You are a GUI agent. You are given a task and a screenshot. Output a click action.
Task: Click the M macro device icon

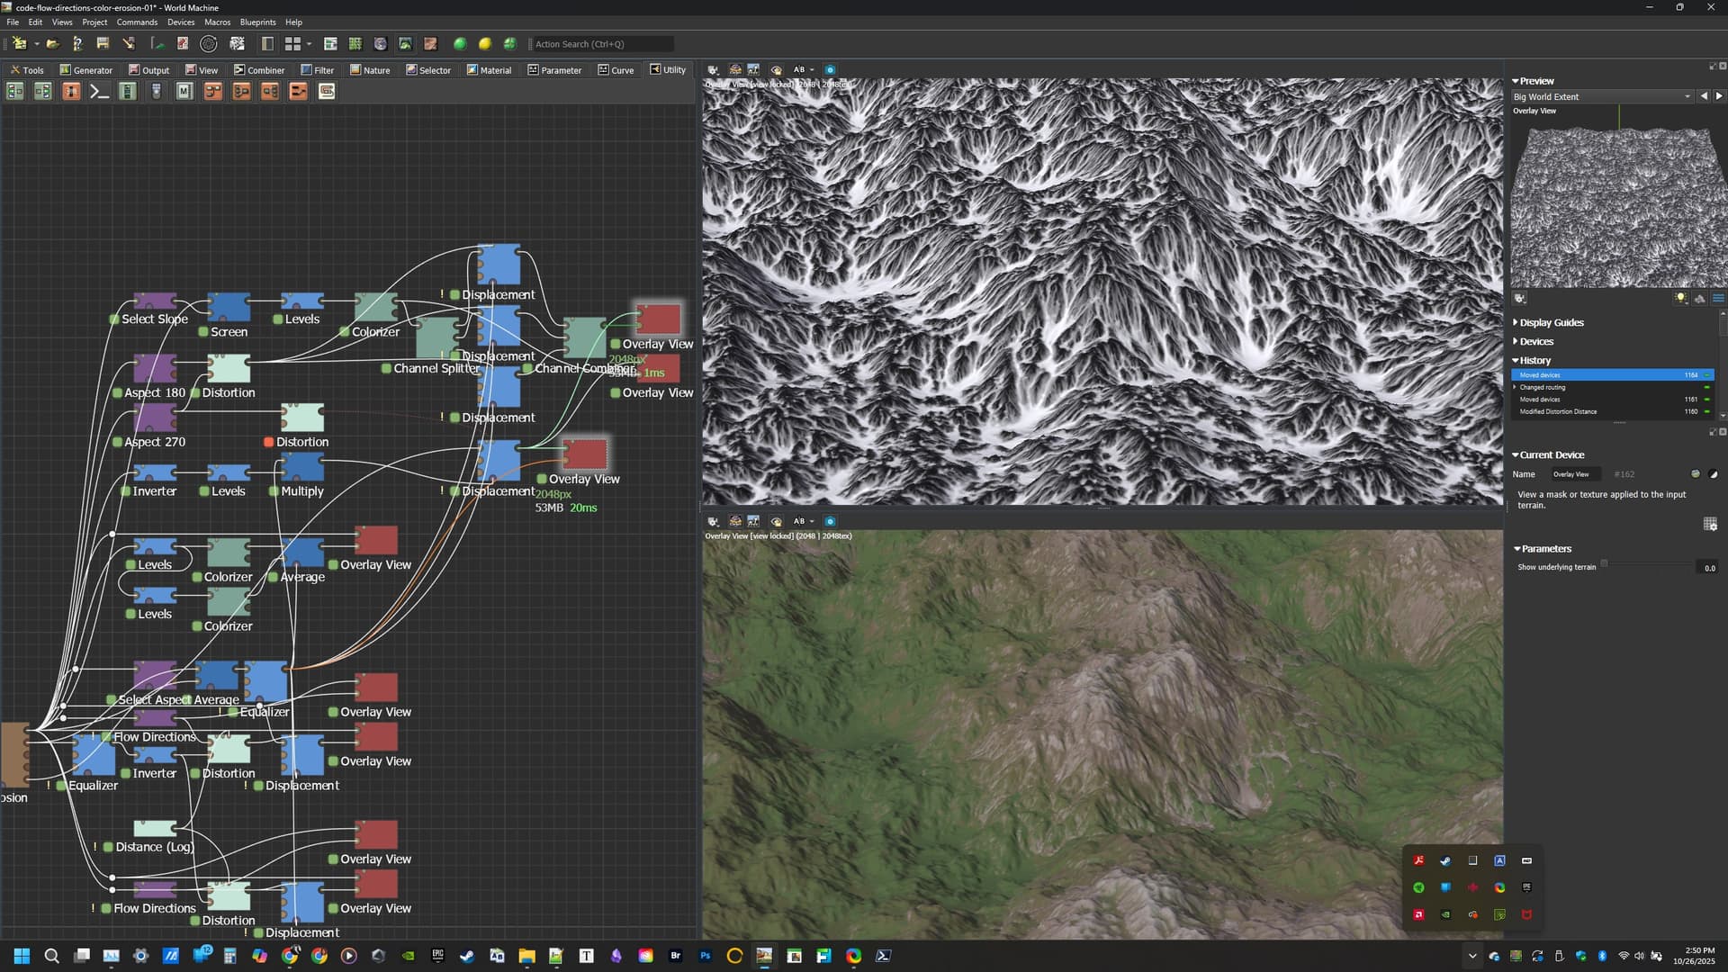click(184, 91)
